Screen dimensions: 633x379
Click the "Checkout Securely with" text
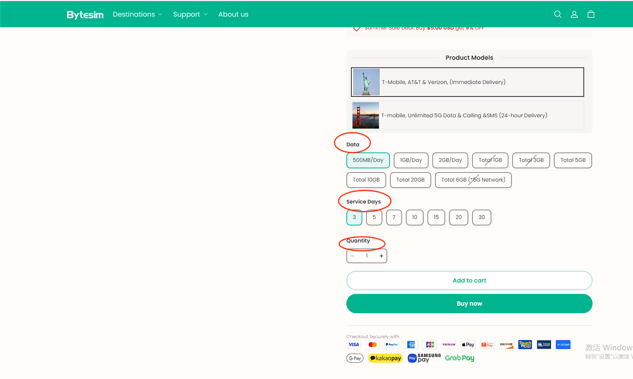pyautogui.click(x=373, y=337)
